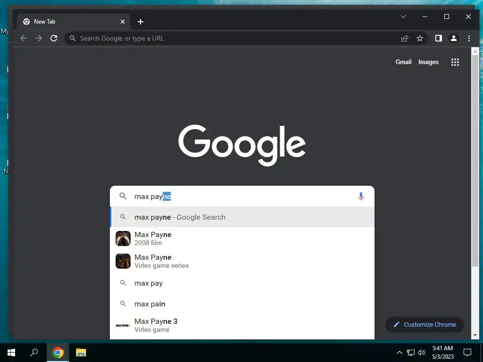
Task: Click the Max Payne game series thumbnail
Action: pos(123,261)
